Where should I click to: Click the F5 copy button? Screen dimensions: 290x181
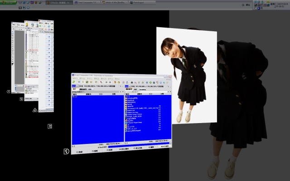point(110,150)
